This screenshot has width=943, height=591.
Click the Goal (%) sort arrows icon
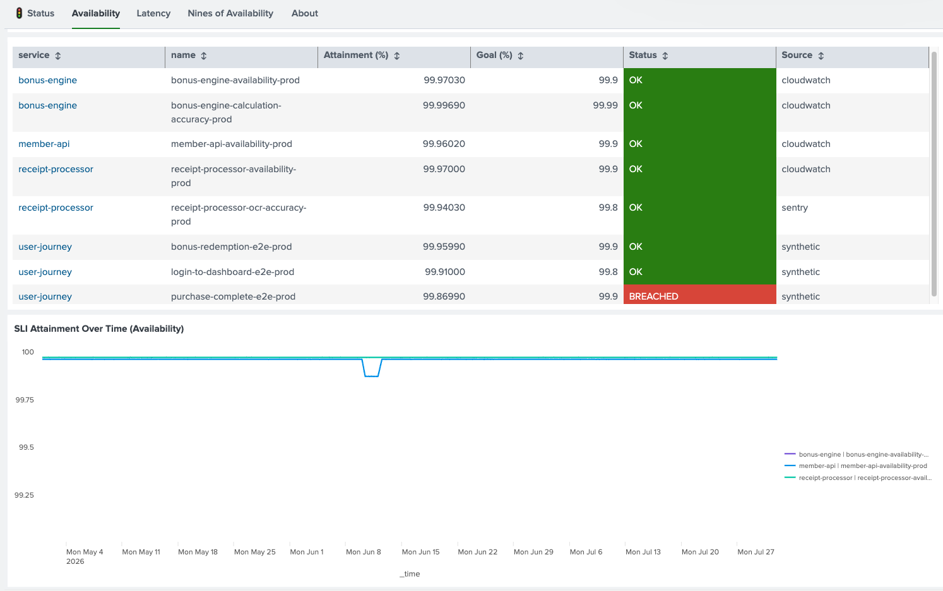coord(521,56)
